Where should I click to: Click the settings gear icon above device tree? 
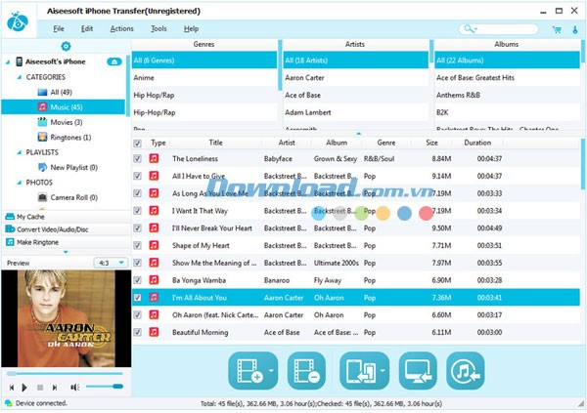pos(66,46)
